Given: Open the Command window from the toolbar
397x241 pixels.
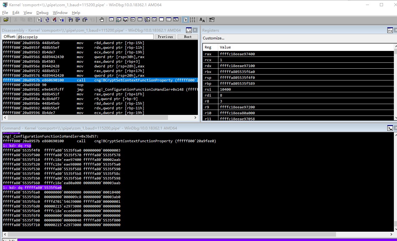Looking at the screenshot, I should coord(111,20).
